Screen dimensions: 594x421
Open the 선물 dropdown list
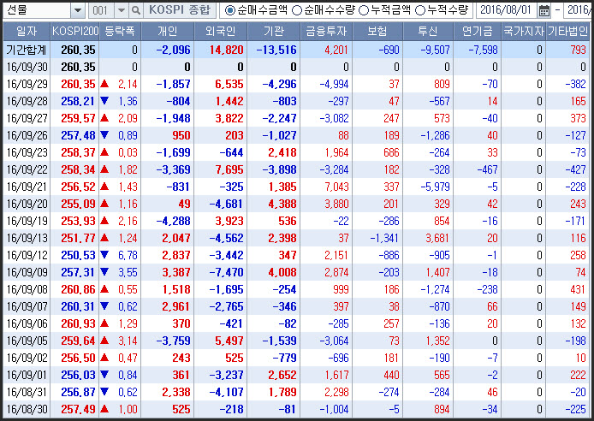coord(78,10)
